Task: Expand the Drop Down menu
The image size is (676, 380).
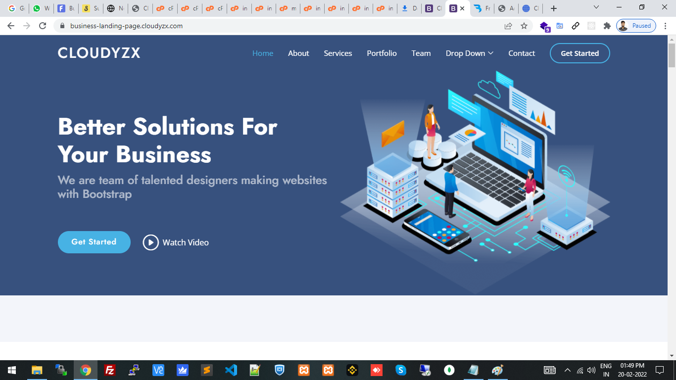Action: point(469,53)
